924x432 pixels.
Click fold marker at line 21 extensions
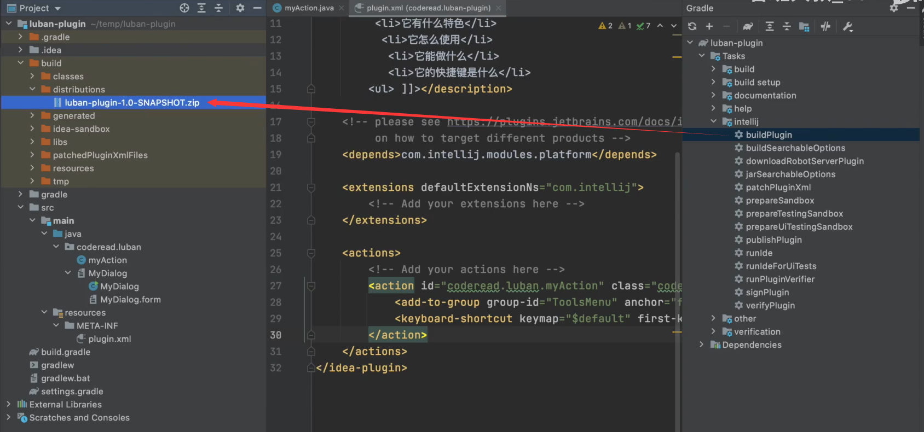(x=311, y=188)
